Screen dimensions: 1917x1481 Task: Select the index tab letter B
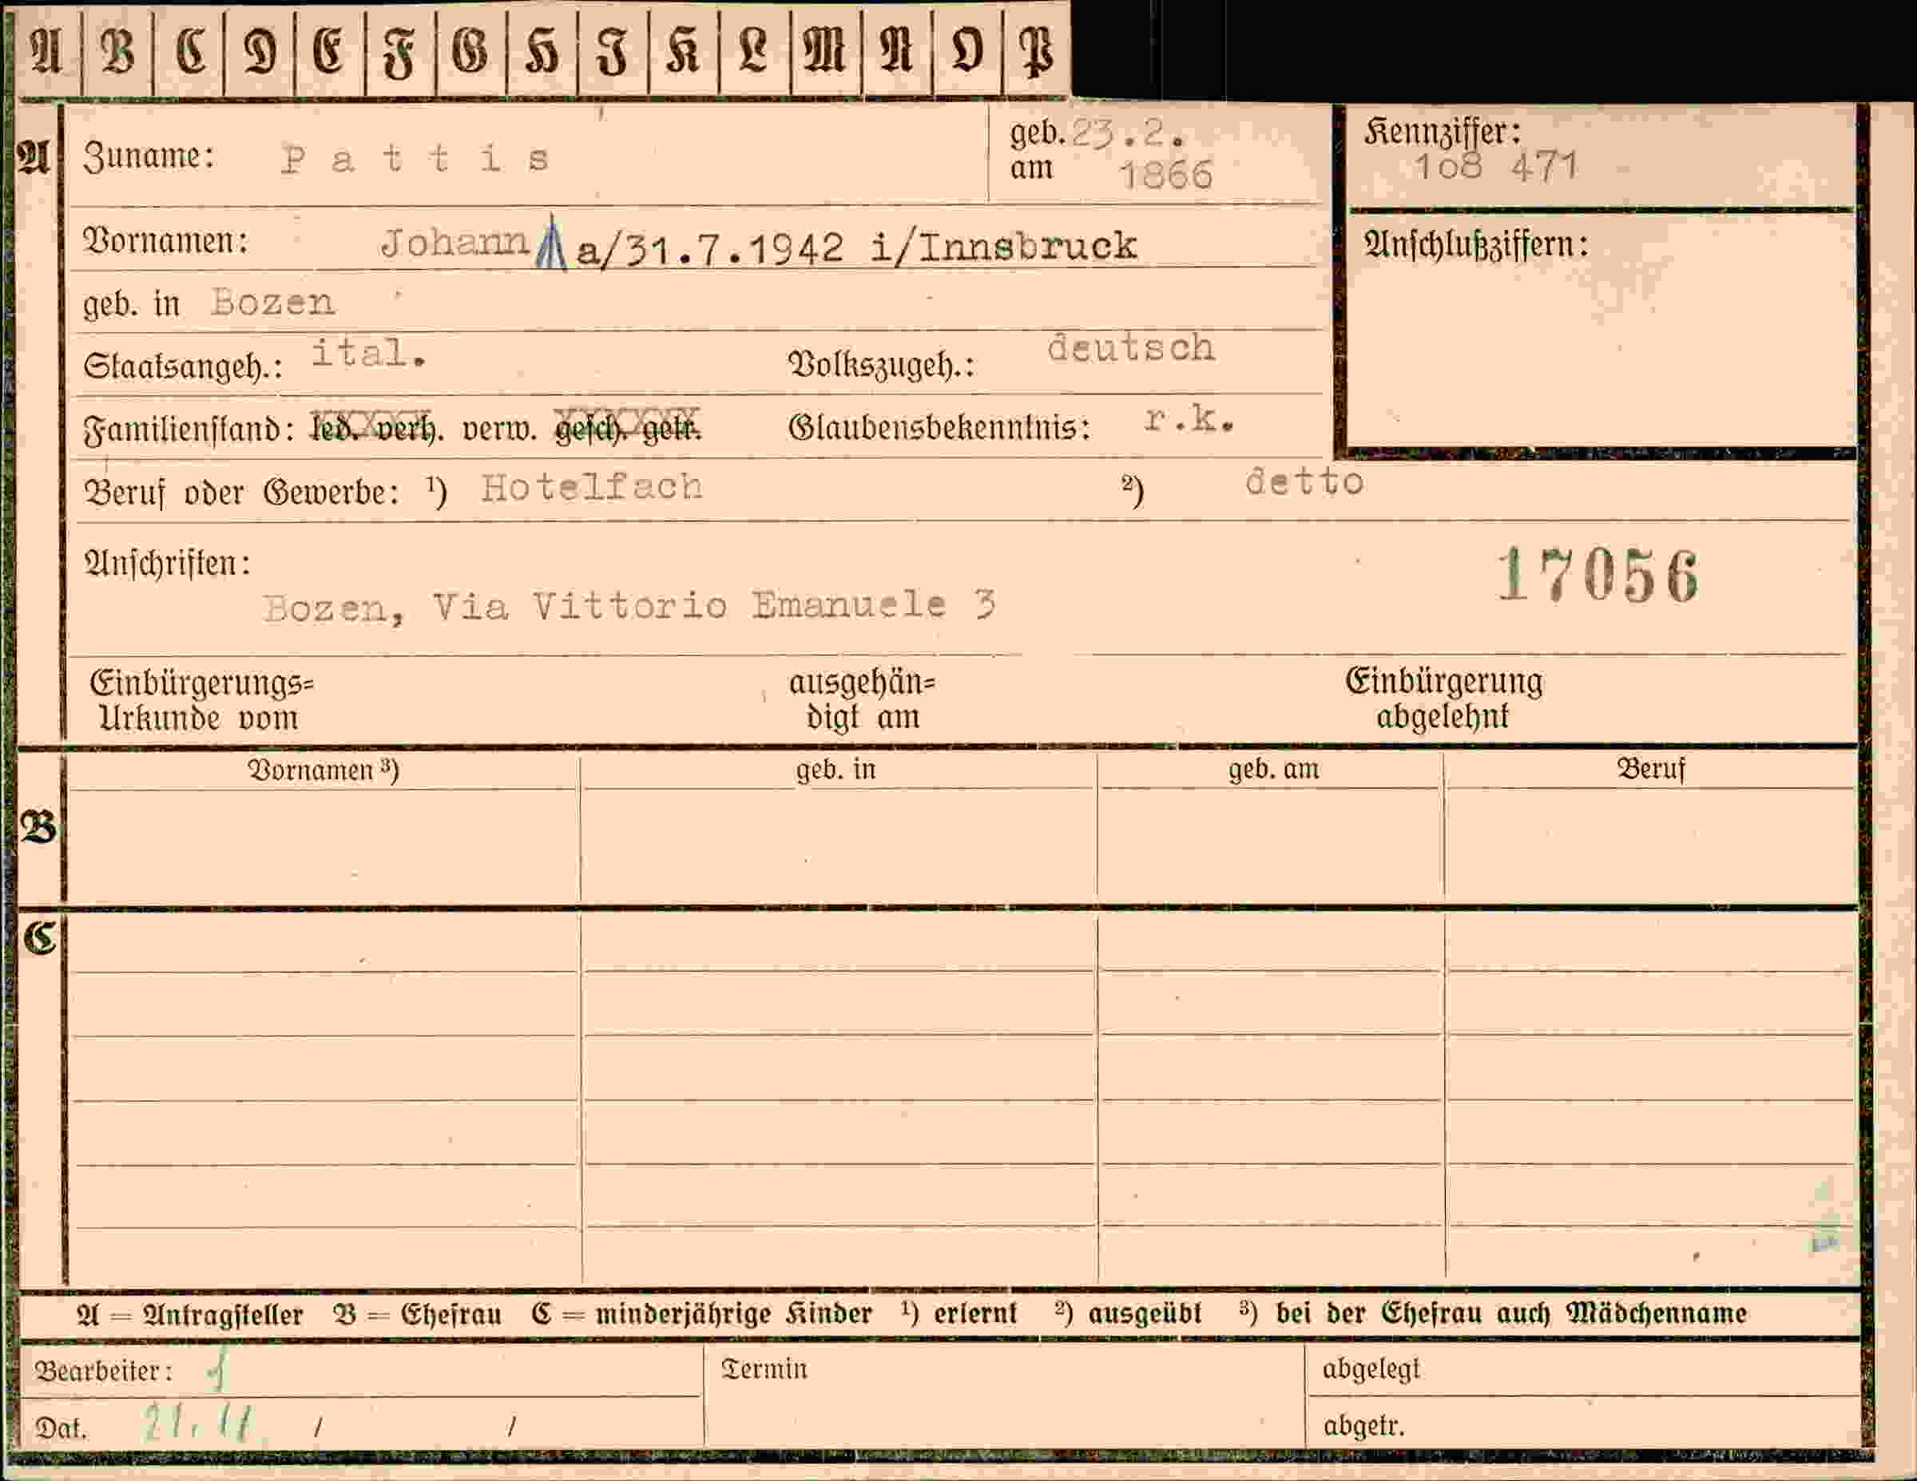(117, 51)
